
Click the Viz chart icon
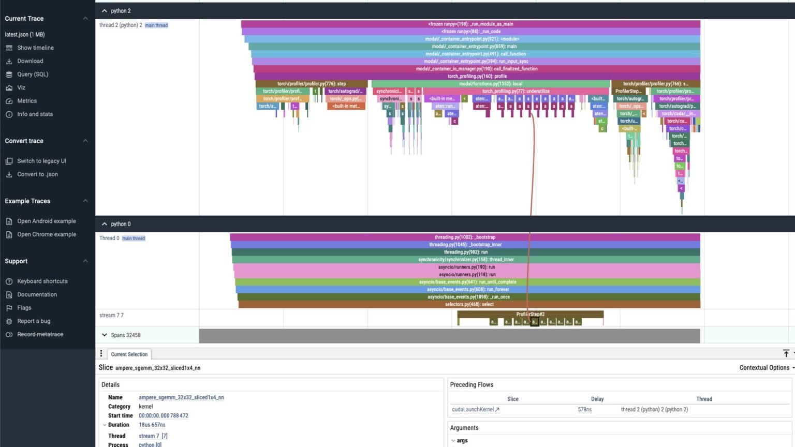tap(9, 88)
